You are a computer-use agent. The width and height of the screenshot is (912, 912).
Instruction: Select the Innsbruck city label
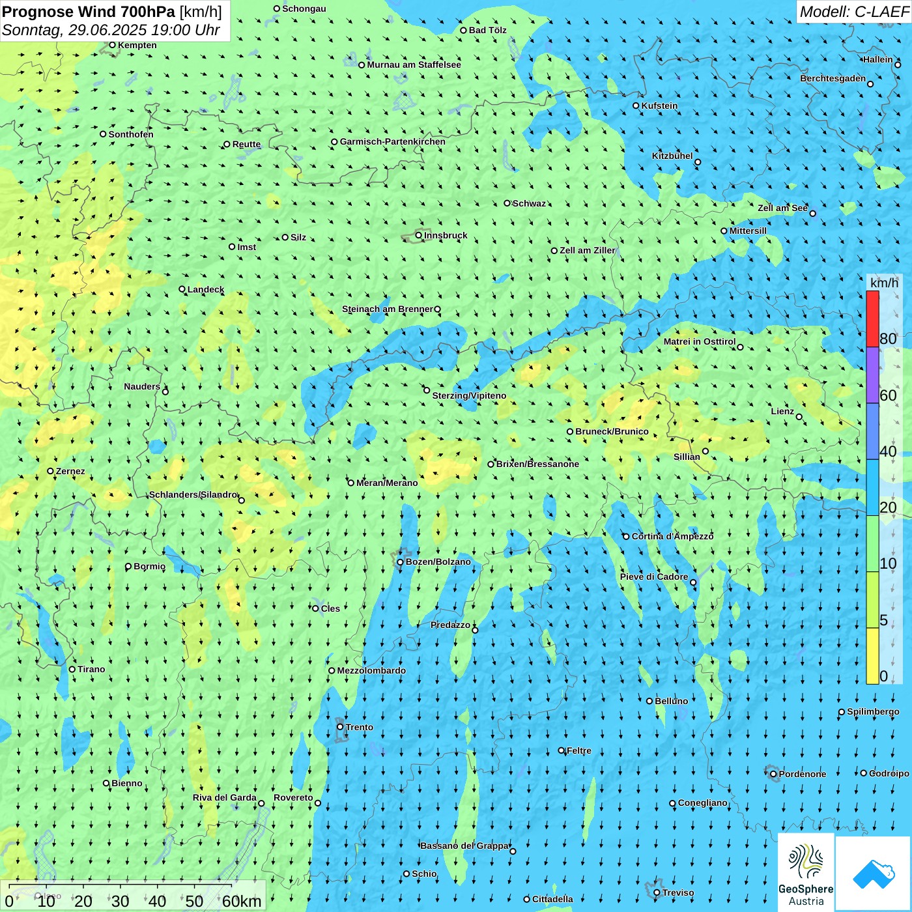coord(446,235)
